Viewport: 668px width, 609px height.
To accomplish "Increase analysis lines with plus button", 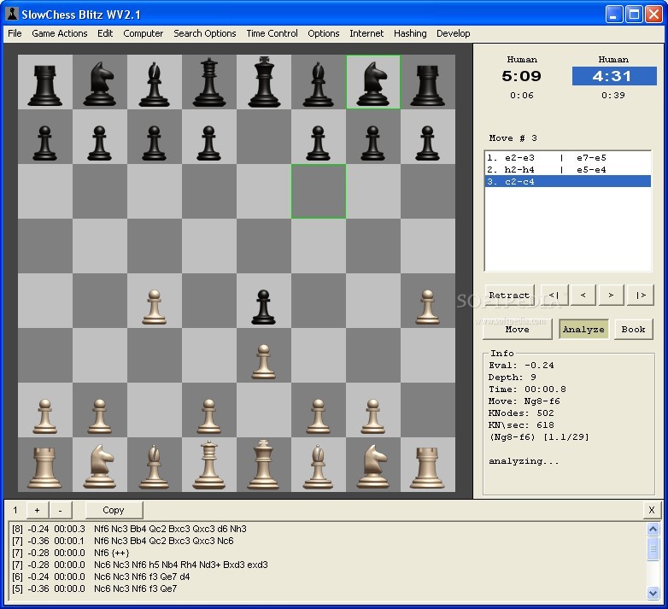I will click(x=37, y=510).
